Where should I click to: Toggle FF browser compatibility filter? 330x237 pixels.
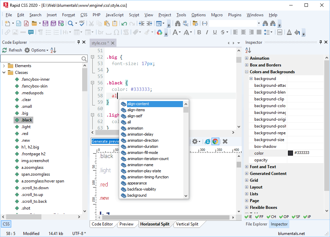coord(259,217)
